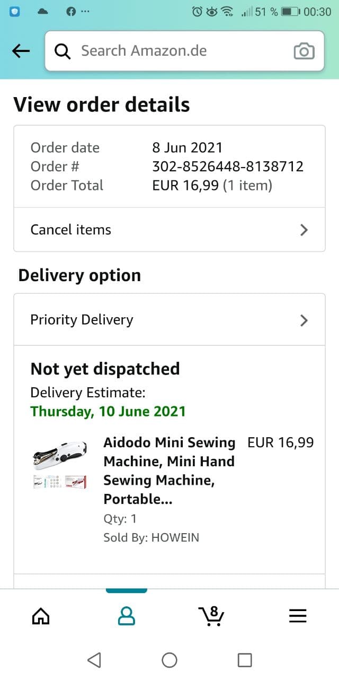Viewport: 339px width, 679px height.
Task: Expand the Priority Delivery chevron
Action: tap(304, 320)
